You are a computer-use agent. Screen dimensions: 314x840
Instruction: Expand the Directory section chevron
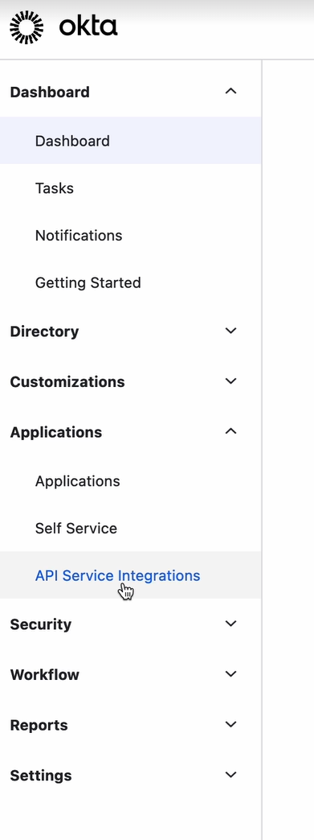point(230,331)
